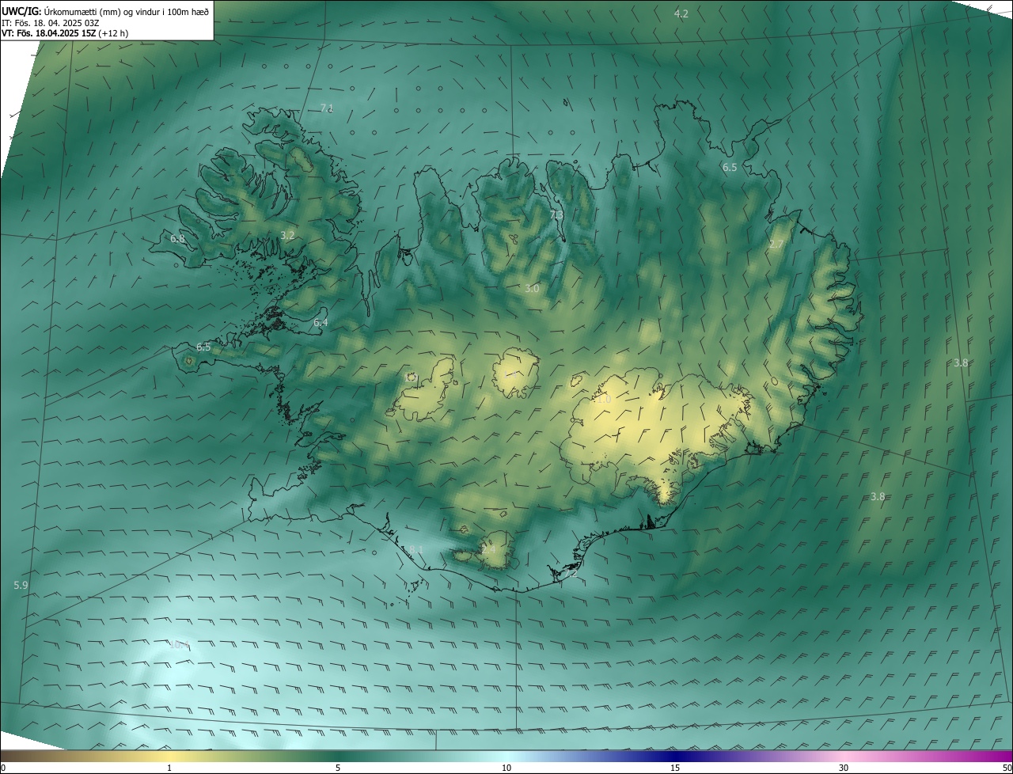
Task: Click the 10.4 value label in southwest ocean
Action: (180, 645)
